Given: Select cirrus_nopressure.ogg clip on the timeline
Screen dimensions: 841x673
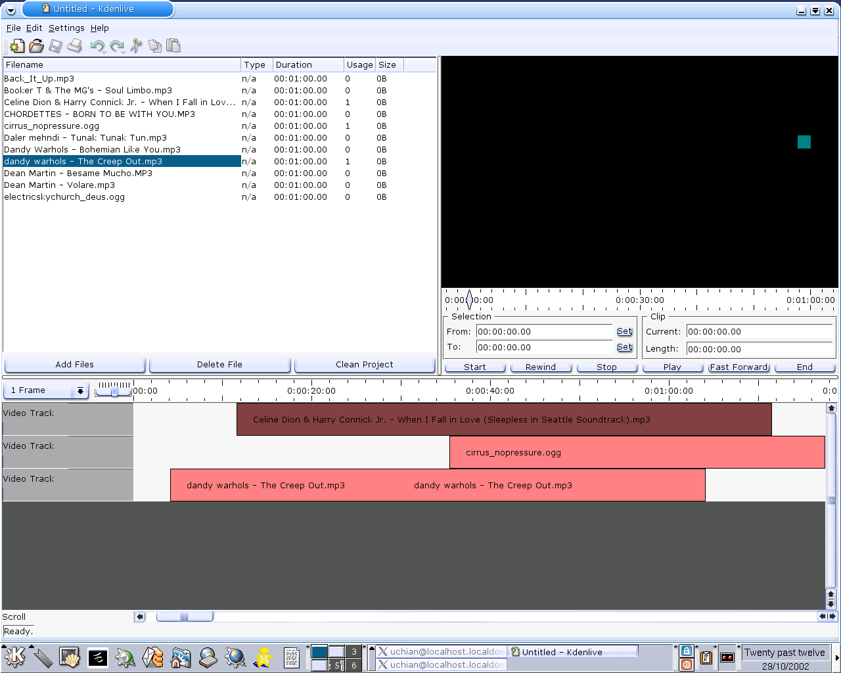Looking at the screenshot, I should pyautogui.click(x=636, y=453).
